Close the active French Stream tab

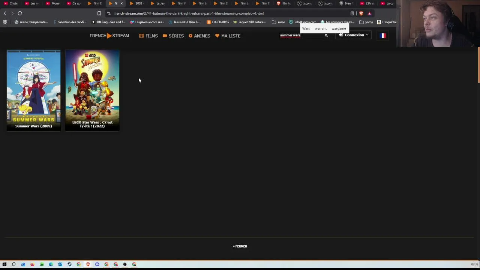(121, 3)
